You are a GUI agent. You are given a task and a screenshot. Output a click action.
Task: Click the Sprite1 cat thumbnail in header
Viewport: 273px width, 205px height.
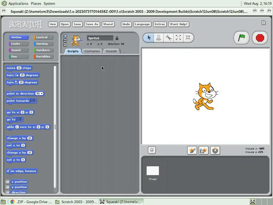tap(76, 41)
